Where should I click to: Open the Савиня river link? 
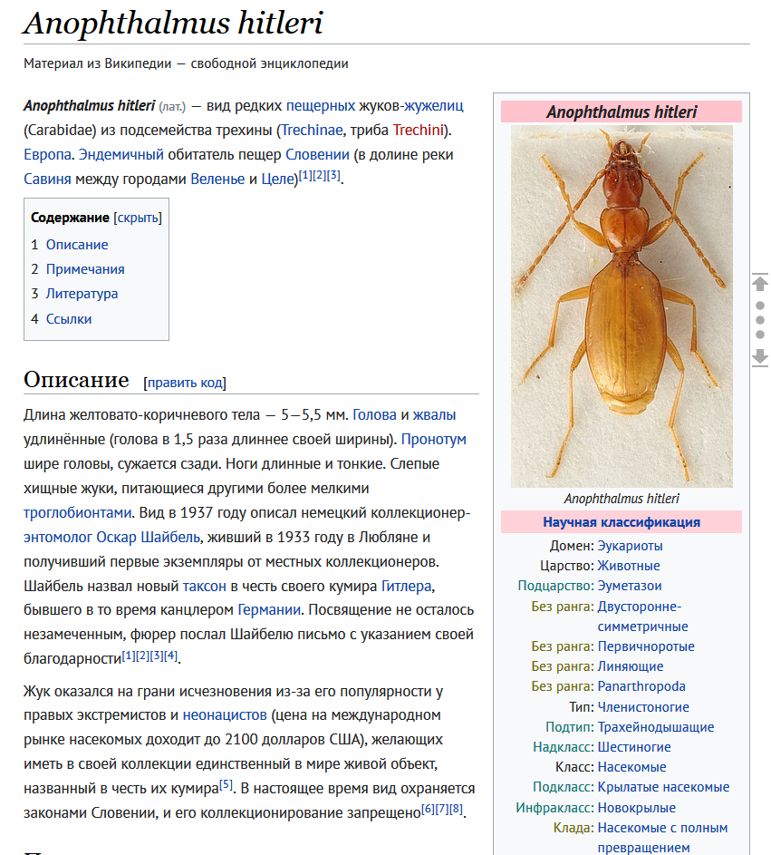coord(47,179)
